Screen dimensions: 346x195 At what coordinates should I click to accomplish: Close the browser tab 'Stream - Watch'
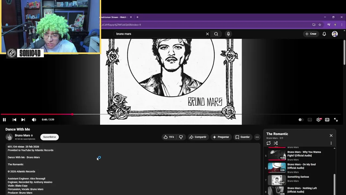(131, 17)
